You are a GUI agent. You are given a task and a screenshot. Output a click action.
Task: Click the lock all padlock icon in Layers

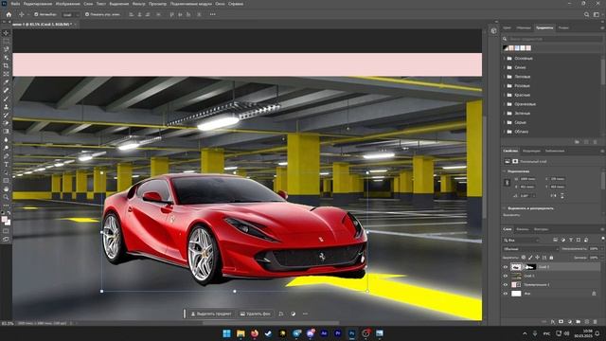[x=551, y=258]
